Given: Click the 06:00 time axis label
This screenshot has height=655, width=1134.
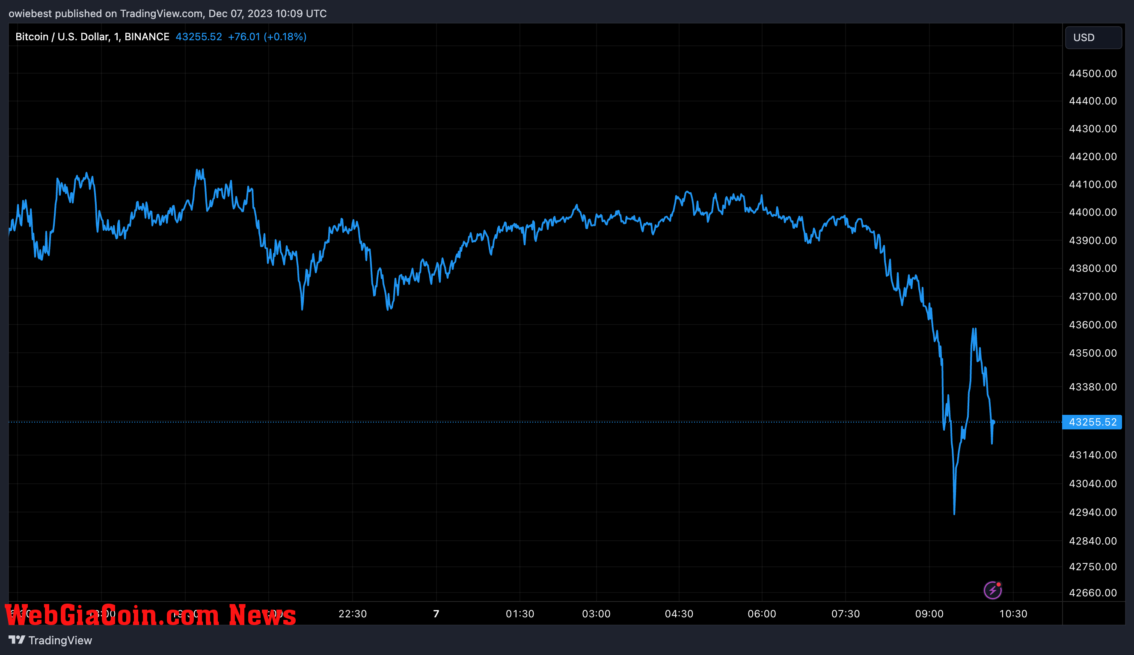Looking at the screenshot, I should [x=762, y=614].
